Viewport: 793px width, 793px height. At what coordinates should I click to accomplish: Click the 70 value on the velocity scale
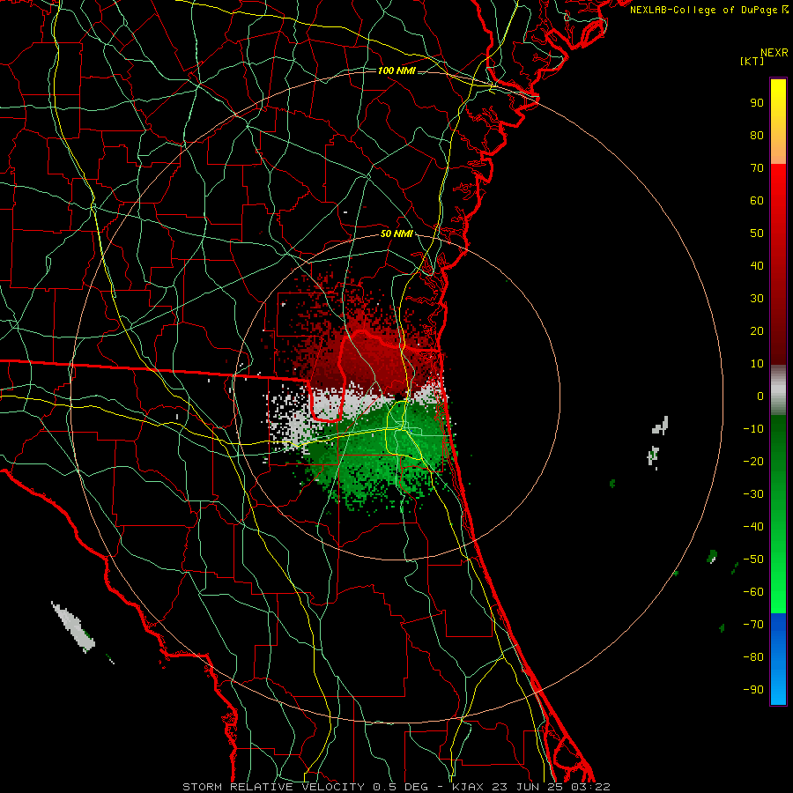tap(757, 168)
